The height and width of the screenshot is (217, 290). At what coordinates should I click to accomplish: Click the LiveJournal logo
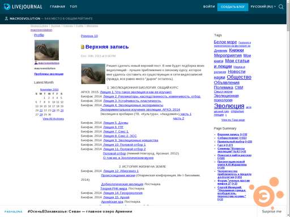(23, 7)
